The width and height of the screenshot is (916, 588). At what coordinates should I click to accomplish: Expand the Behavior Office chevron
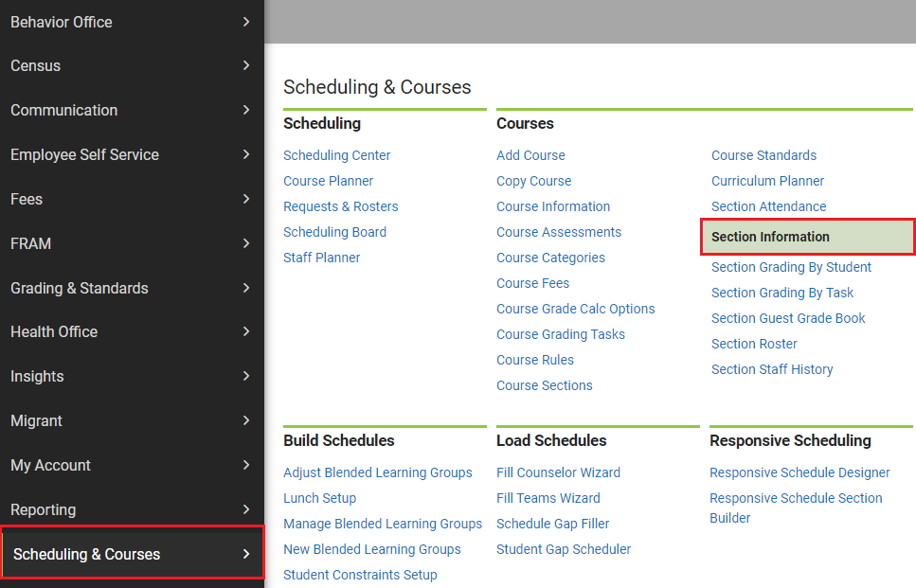pyautogui.click(x=246, y=22)
